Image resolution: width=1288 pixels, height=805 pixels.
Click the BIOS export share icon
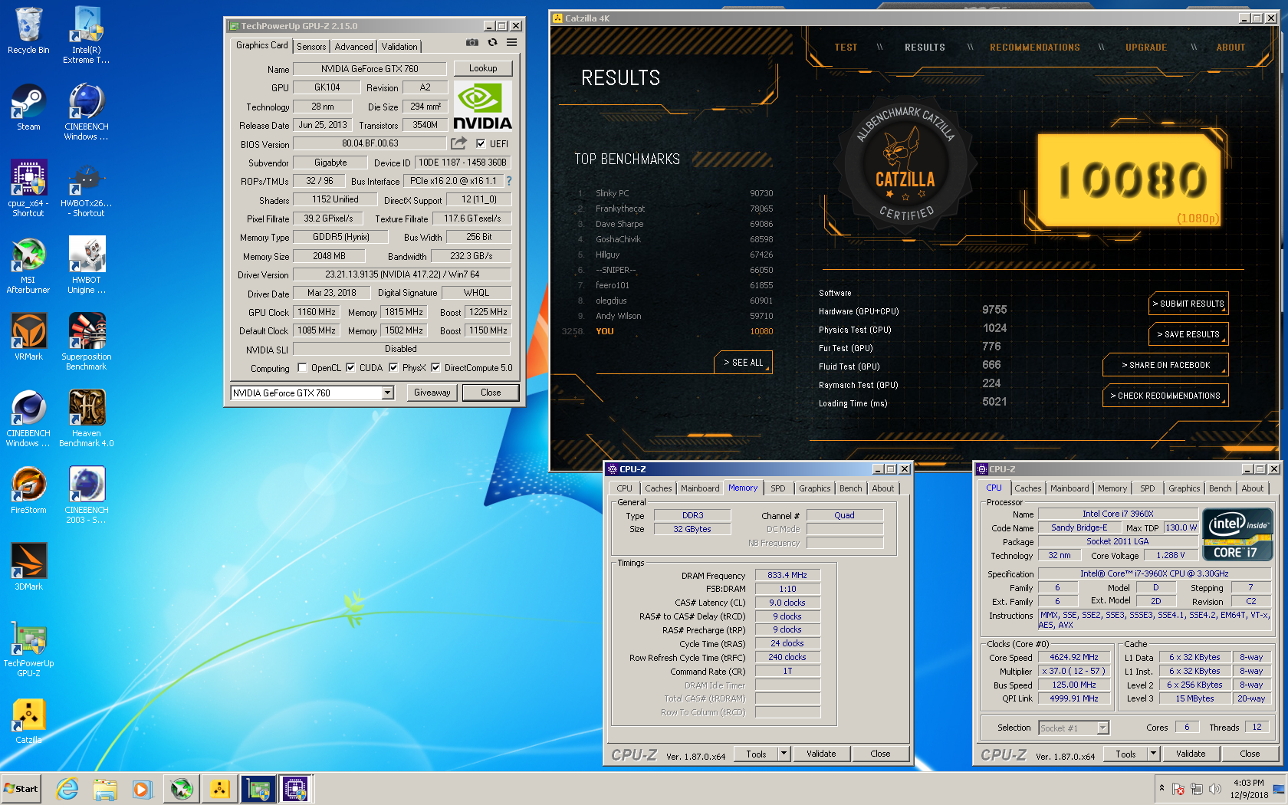(458, 143)
